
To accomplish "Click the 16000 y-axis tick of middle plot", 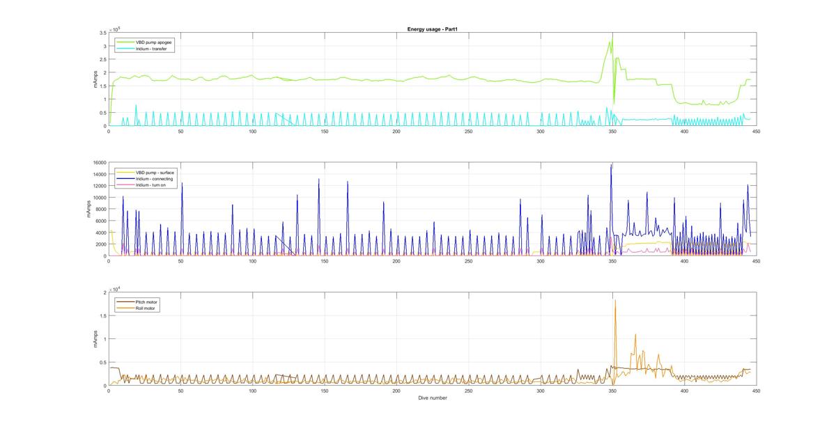I will click(x=99, y=163).
